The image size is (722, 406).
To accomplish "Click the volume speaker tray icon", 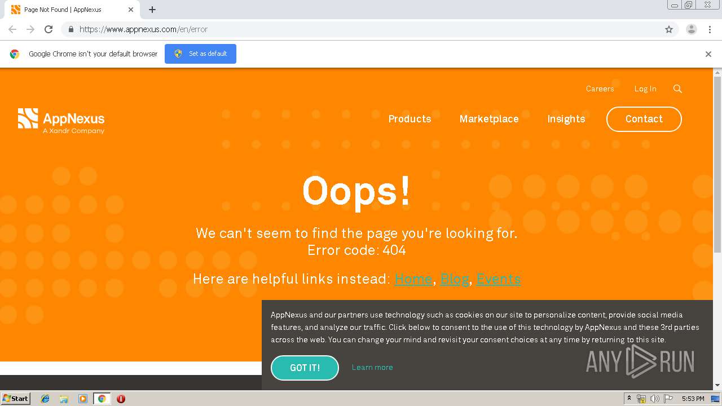I will (655, 399).
